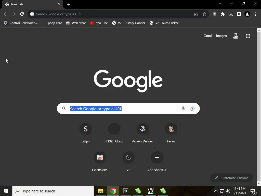Open Chrome's three-dot menu
261x196 pixels.
[255, 14]
